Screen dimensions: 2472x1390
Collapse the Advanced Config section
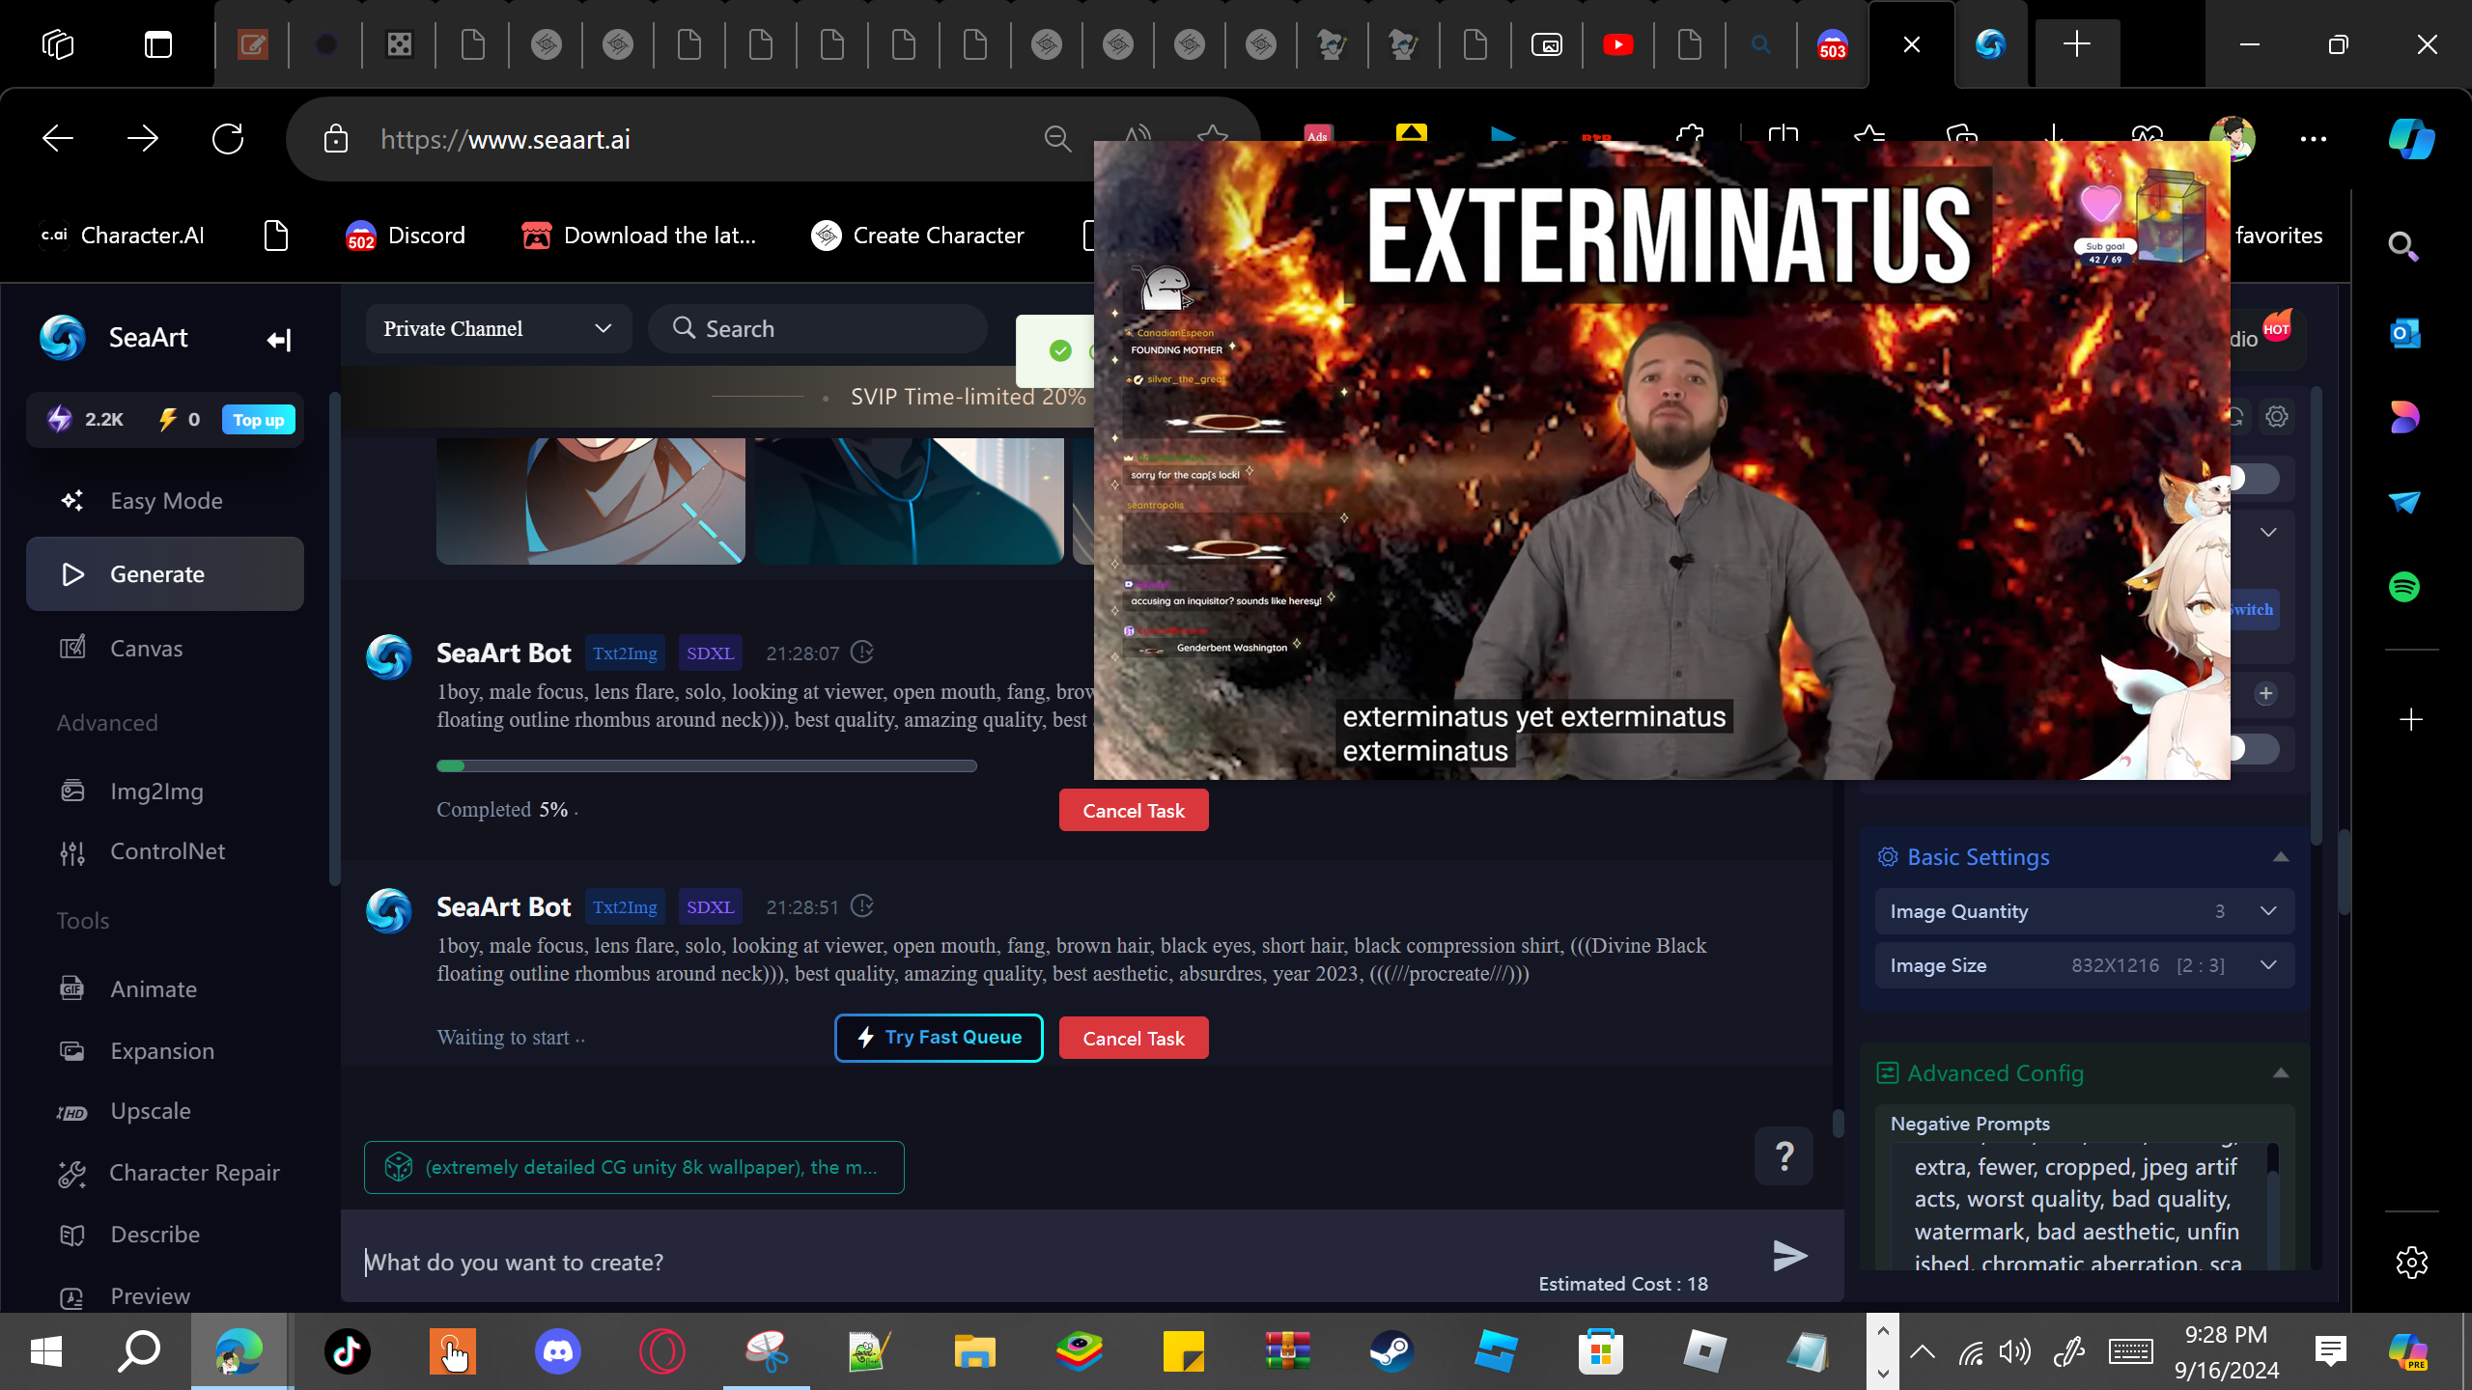pos(2281,1073)
